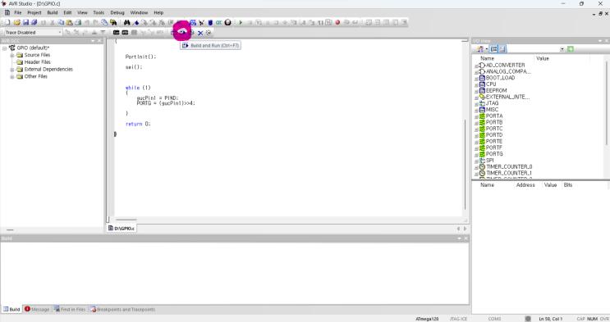Click the red Toggle Breakpoint circle icon
610x322 pixels.
click(337, 22)
